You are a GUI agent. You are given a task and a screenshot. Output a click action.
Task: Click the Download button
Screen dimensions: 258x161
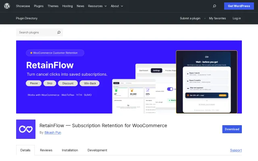tap(232, 129)
